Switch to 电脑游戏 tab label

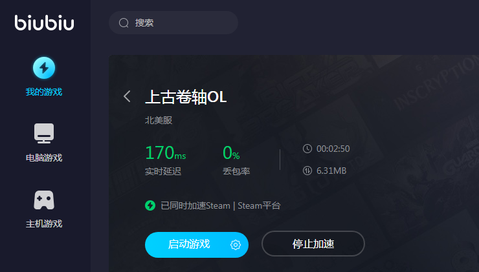pyautogui.click(x=44, y=158)
